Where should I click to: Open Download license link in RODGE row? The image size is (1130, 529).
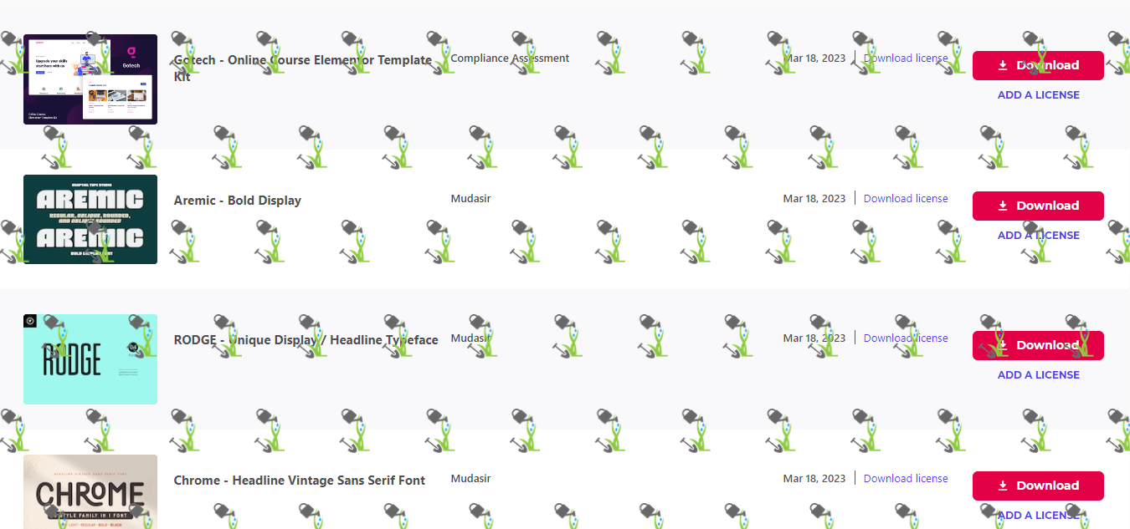(x=906, y=338)
